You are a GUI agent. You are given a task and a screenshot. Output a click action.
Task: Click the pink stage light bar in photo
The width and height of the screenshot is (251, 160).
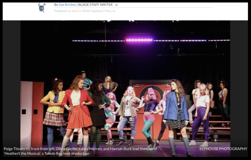coord(139,40)
